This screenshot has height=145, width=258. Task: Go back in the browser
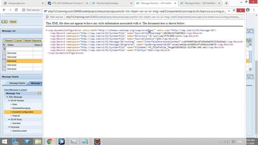[4, 10]
